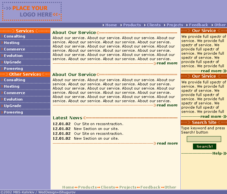Click the arrow icon beside Home in top navigation
This screenshot has height=194, width=227.
pos(103,25)
